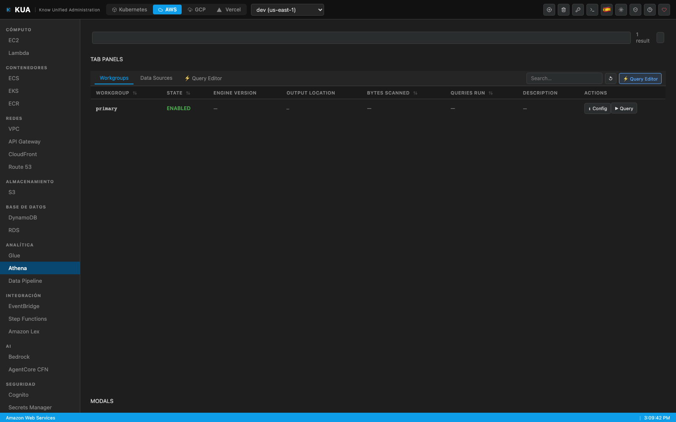
Task: Navigate to RDS in sidebar
Action: 40,230
